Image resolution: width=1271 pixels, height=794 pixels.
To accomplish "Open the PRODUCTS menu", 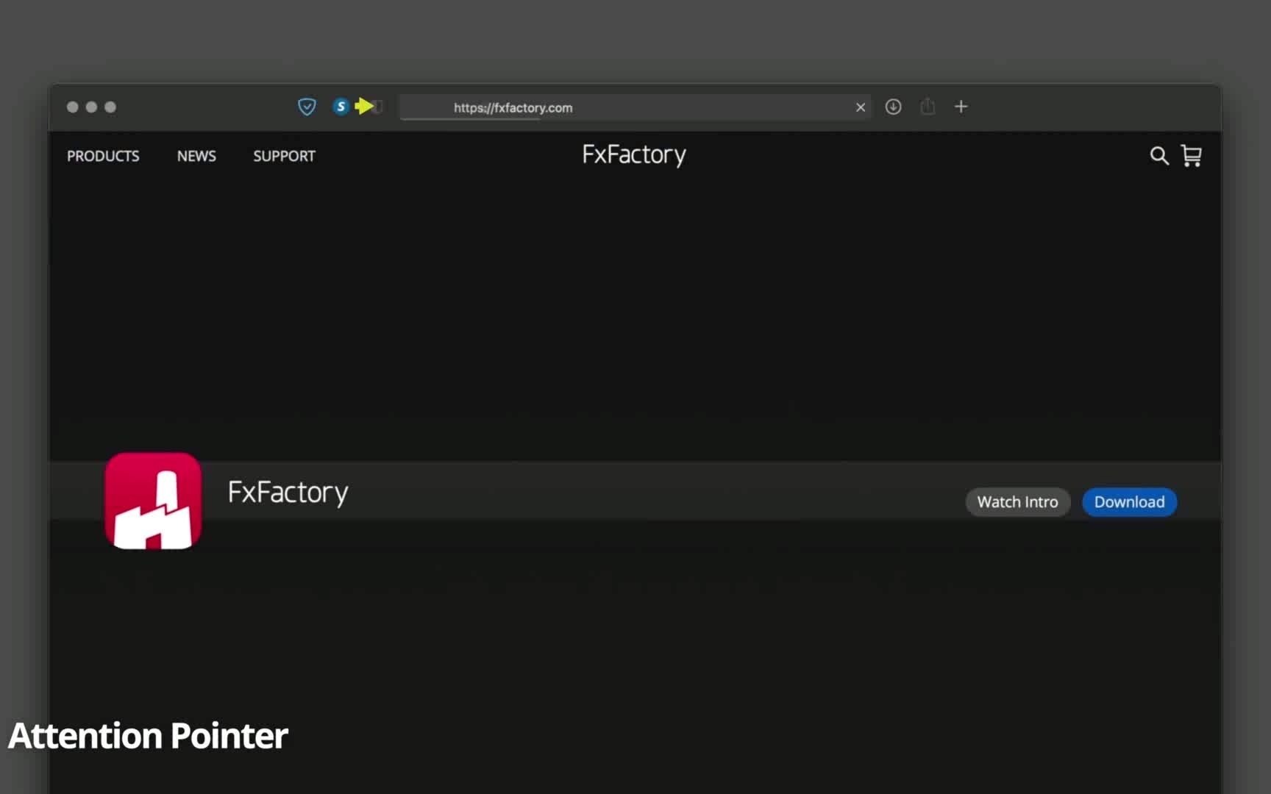I will tap(103, 156).
